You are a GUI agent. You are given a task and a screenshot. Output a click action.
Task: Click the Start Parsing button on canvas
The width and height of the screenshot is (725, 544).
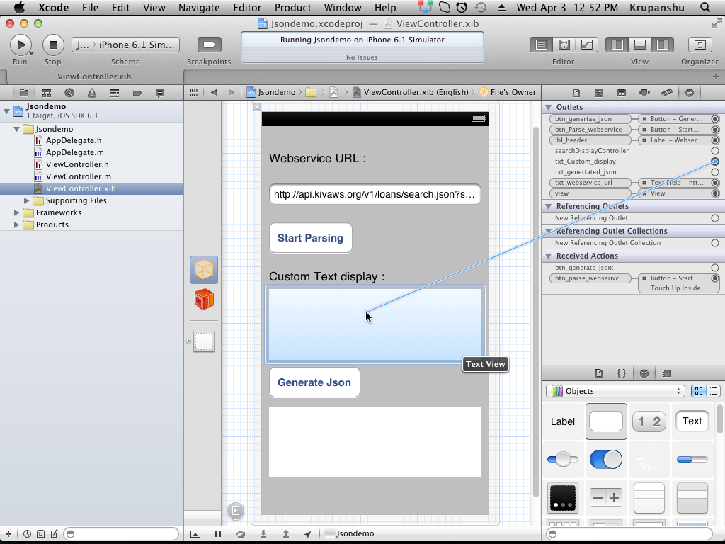point(310,238)
